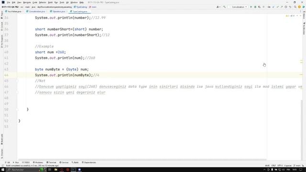Run with coverage icon in toolbar
Viewport: 306px width, 172px height.
click(259, 7)
